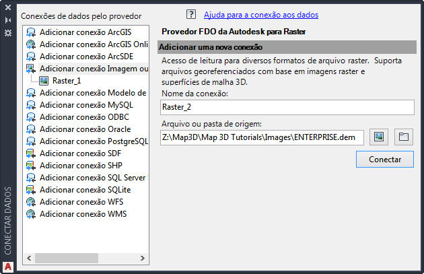Select Adicionar conexão SHP
The width and height of the screenshot is (424, 274).
[x=81, y=166]
